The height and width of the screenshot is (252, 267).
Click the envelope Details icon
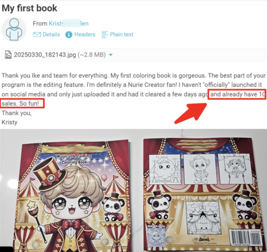click(x=37, y=35)
